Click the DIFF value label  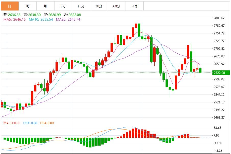click(30, 123)
